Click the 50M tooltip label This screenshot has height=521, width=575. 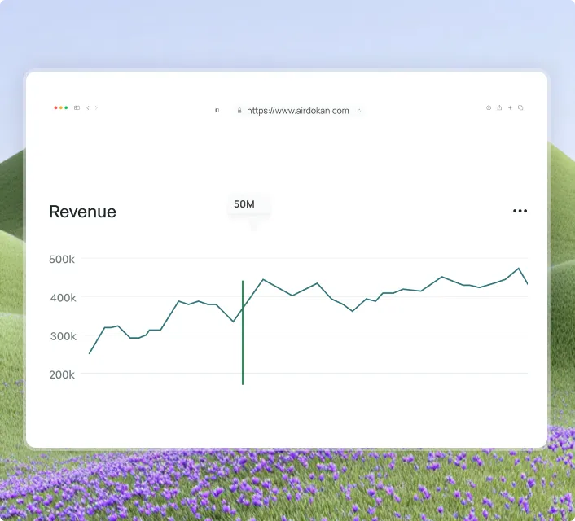[x=244, y=204]
